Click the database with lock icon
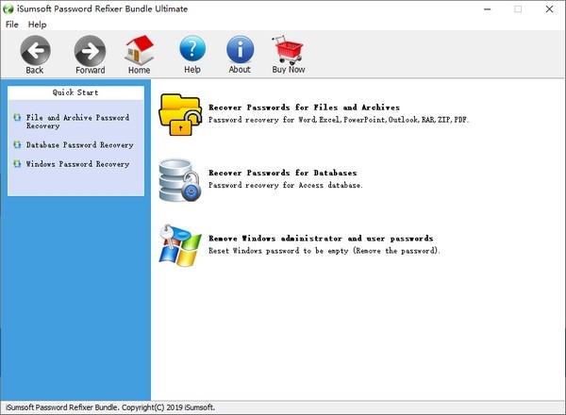 pyautogui.click(x=181, y=179)
